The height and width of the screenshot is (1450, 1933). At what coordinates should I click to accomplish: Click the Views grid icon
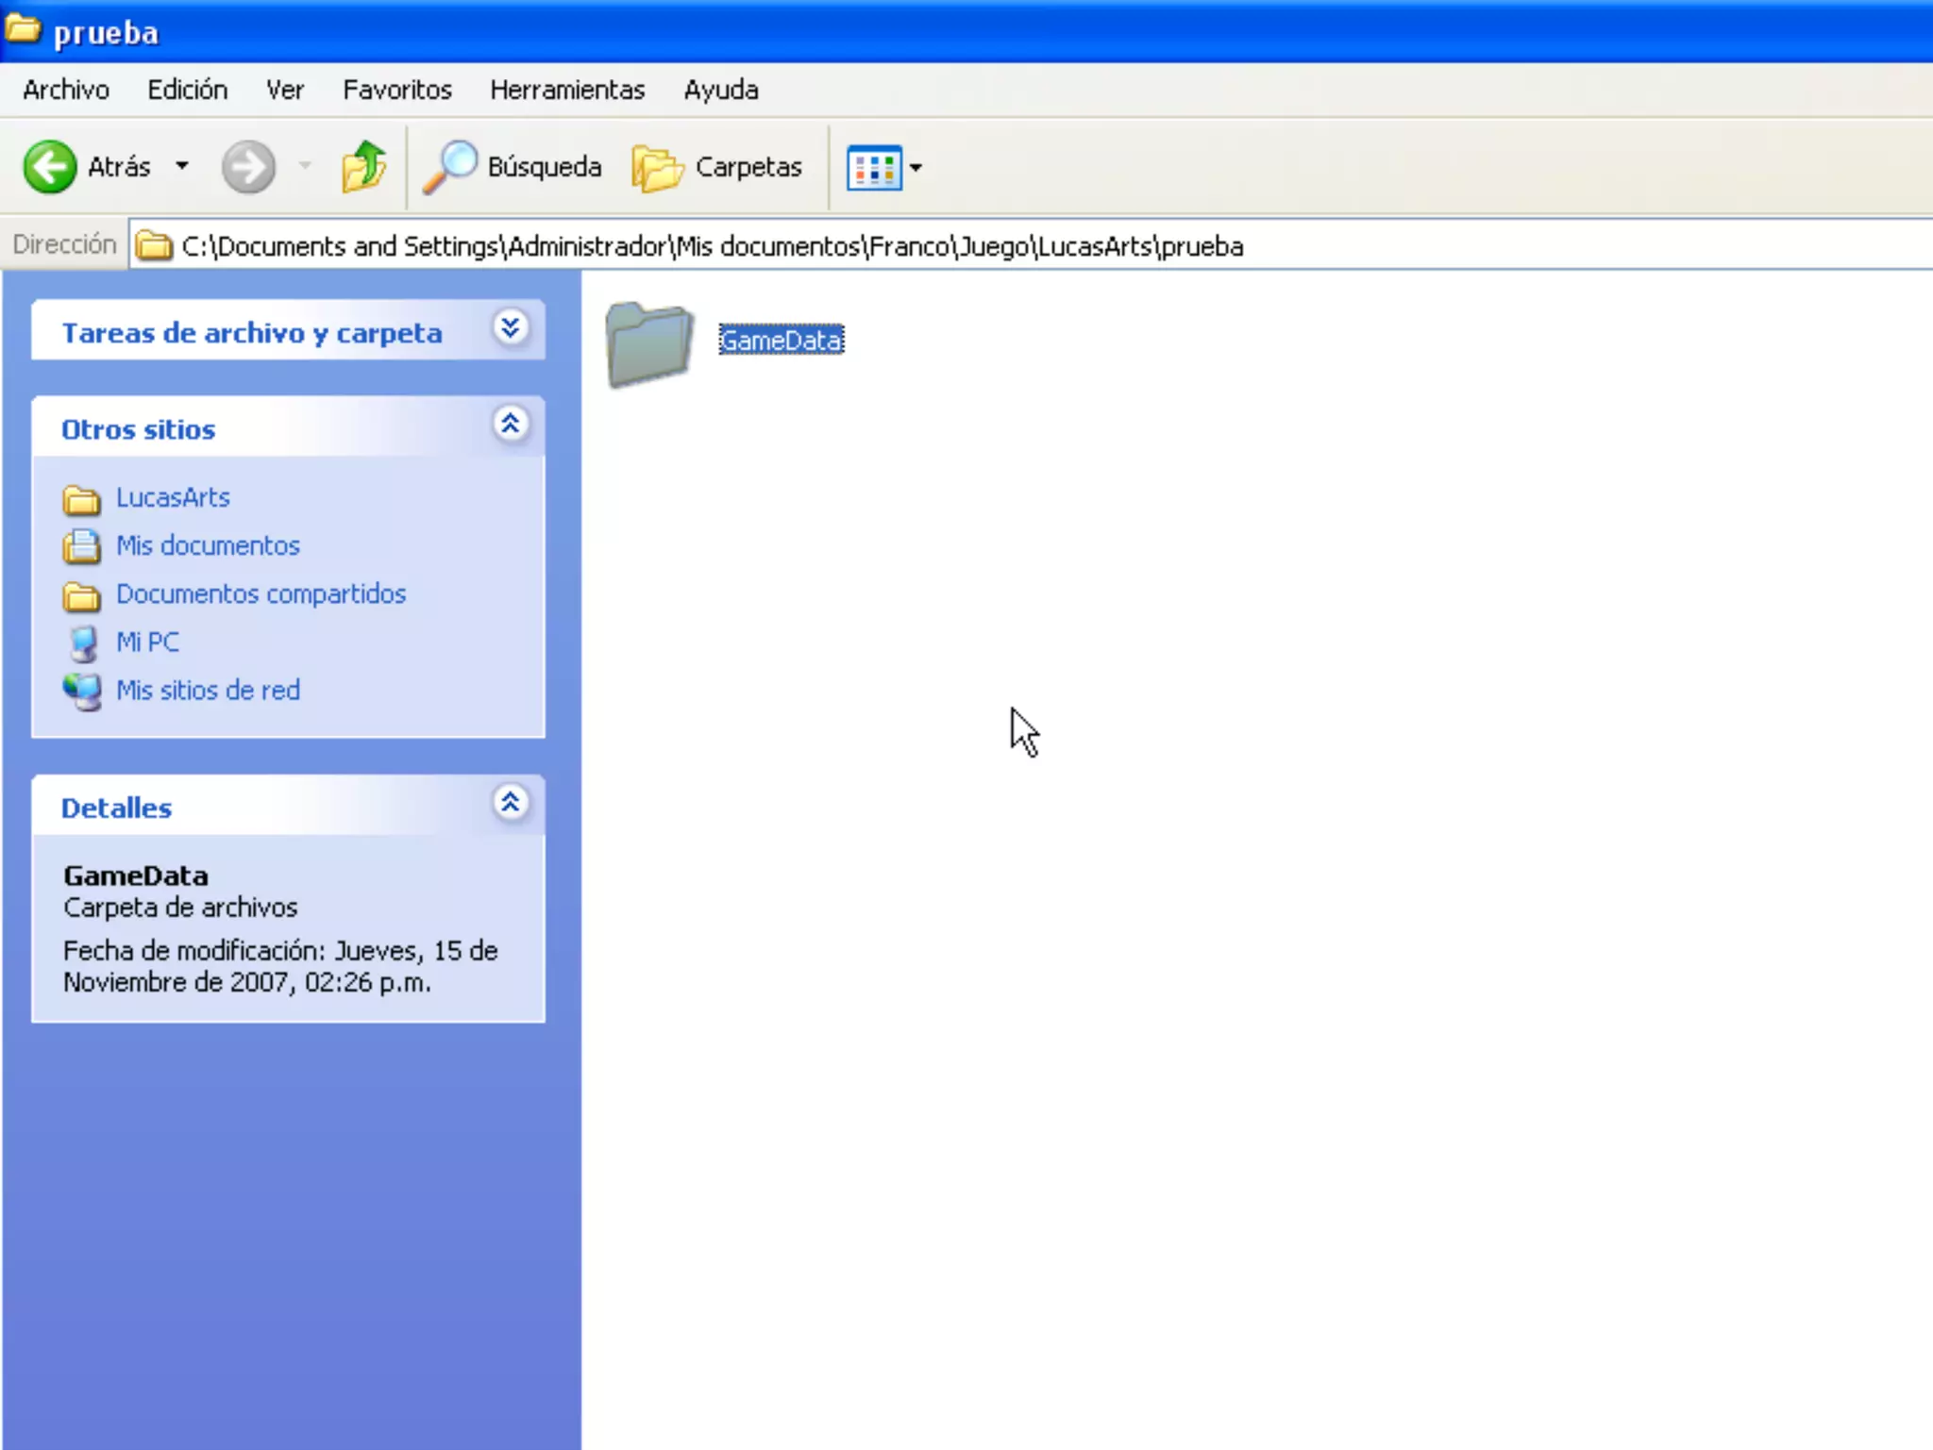[x=874, y=168]
